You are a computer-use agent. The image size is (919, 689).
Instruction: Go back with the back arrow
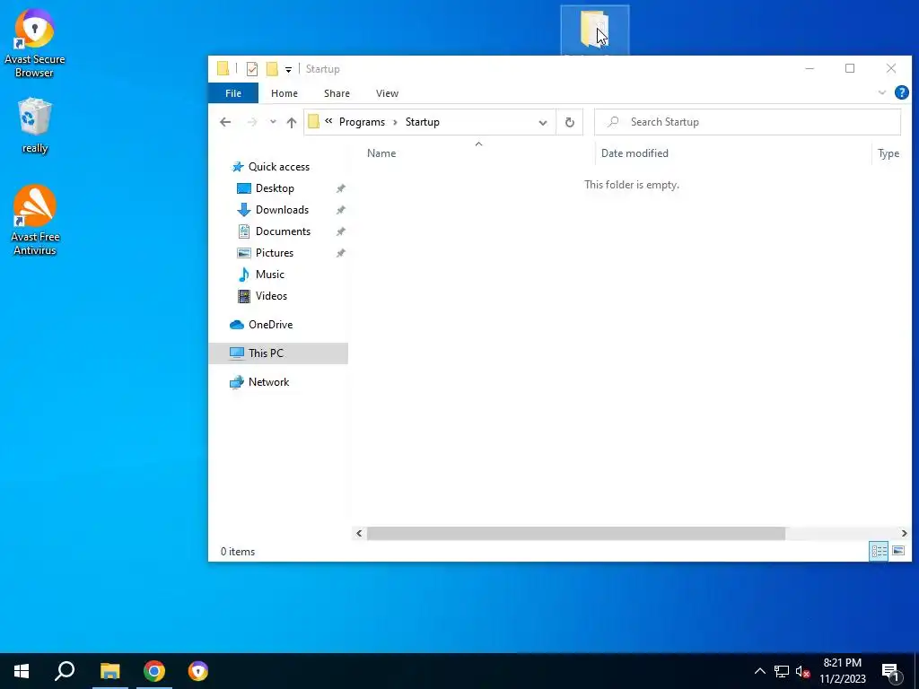click(225, 122)
